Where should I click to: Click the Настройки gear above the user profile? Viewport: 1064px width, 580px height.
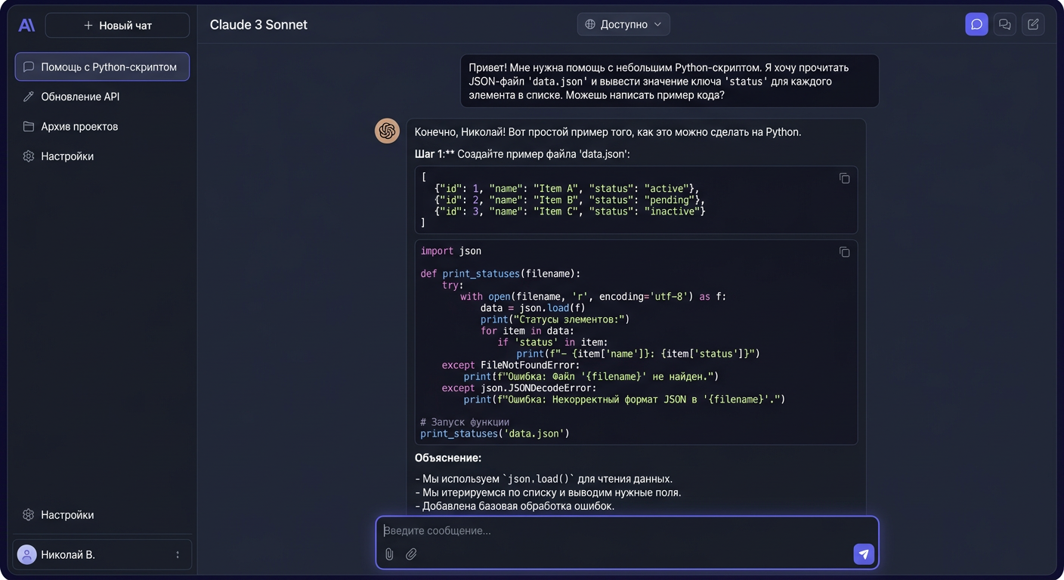tap(29, 515)
